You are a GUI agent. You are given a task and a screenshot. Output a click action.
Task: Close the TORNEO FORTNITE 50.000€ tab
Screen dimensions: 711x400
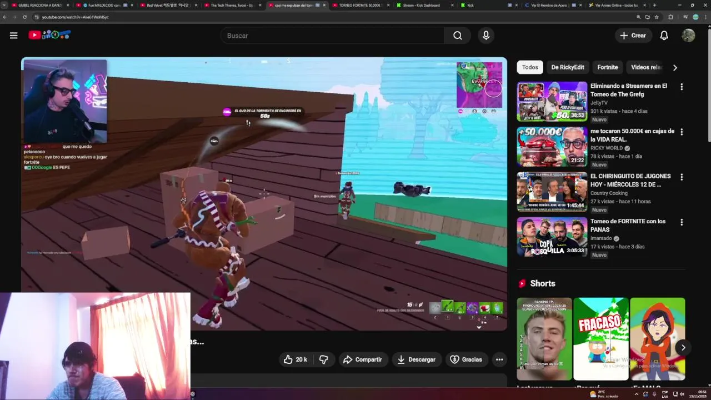(x=388, y=5)
